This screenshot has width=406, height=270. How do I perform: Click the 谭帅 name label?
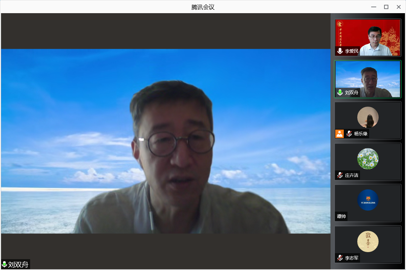pyautogui.click(x=341, y=216)
